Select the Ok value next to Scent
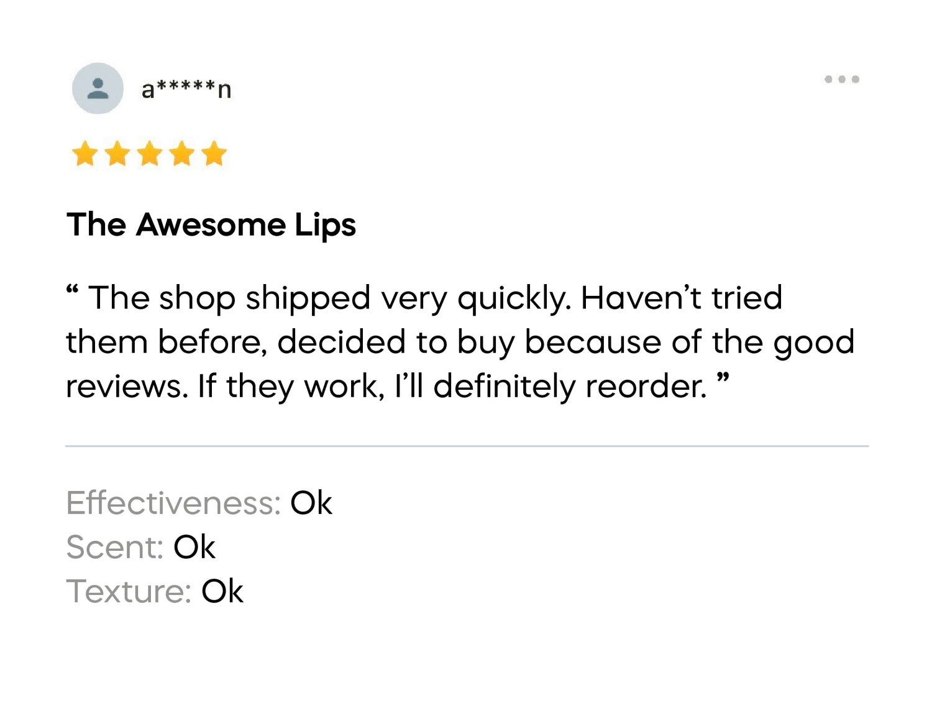Image resolution: width=932 pixels, height=713 pixels. tap(194, 547)
